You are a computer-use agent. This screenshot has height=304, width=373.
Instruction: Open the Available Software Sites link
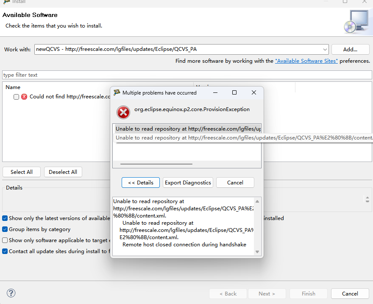coord(306,61)
